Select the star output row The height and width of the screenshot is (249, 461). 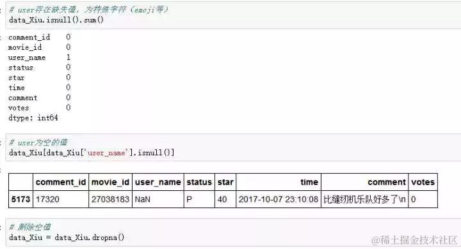tap(40, 77)
